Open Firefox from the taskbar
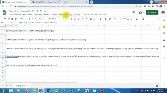 click(x=26, y=91)
